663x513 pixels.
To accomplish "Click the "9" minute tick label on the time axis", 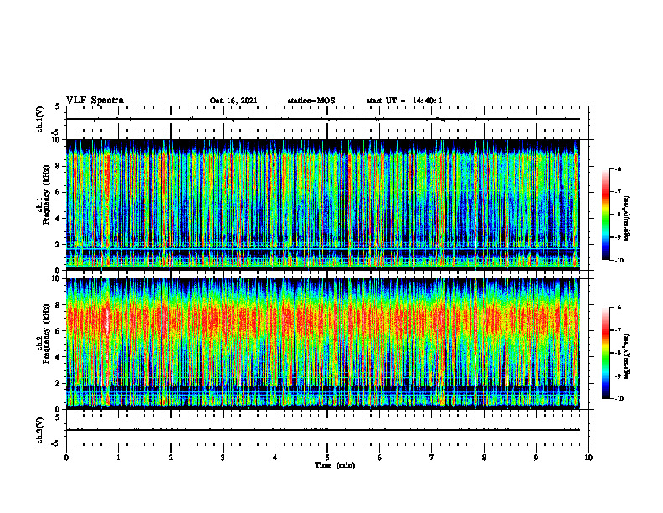I will pos(536,458).
